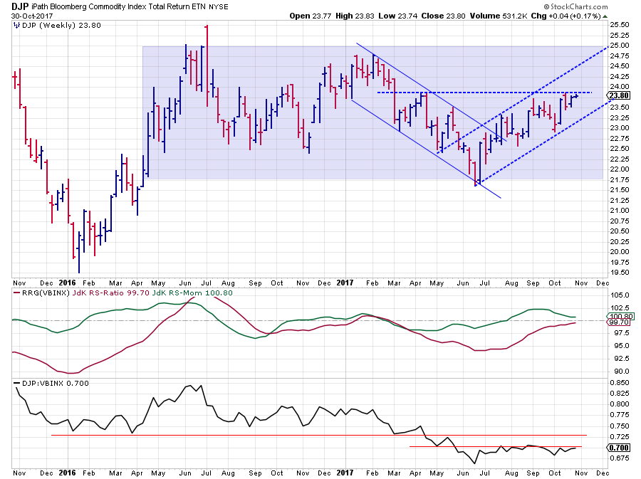641x479 pixels.
Task: Click the 0.850 ratio axis label
Action: coord(620,383)
